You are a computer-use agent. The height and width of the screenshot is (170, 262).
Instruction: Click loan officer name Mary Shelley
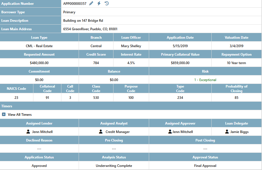coord(131,46)
